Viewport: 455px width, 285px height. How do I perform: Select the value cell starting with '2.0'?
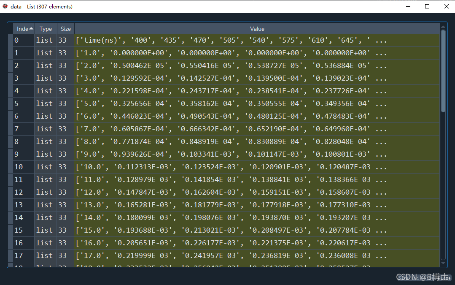pos(257,66)
